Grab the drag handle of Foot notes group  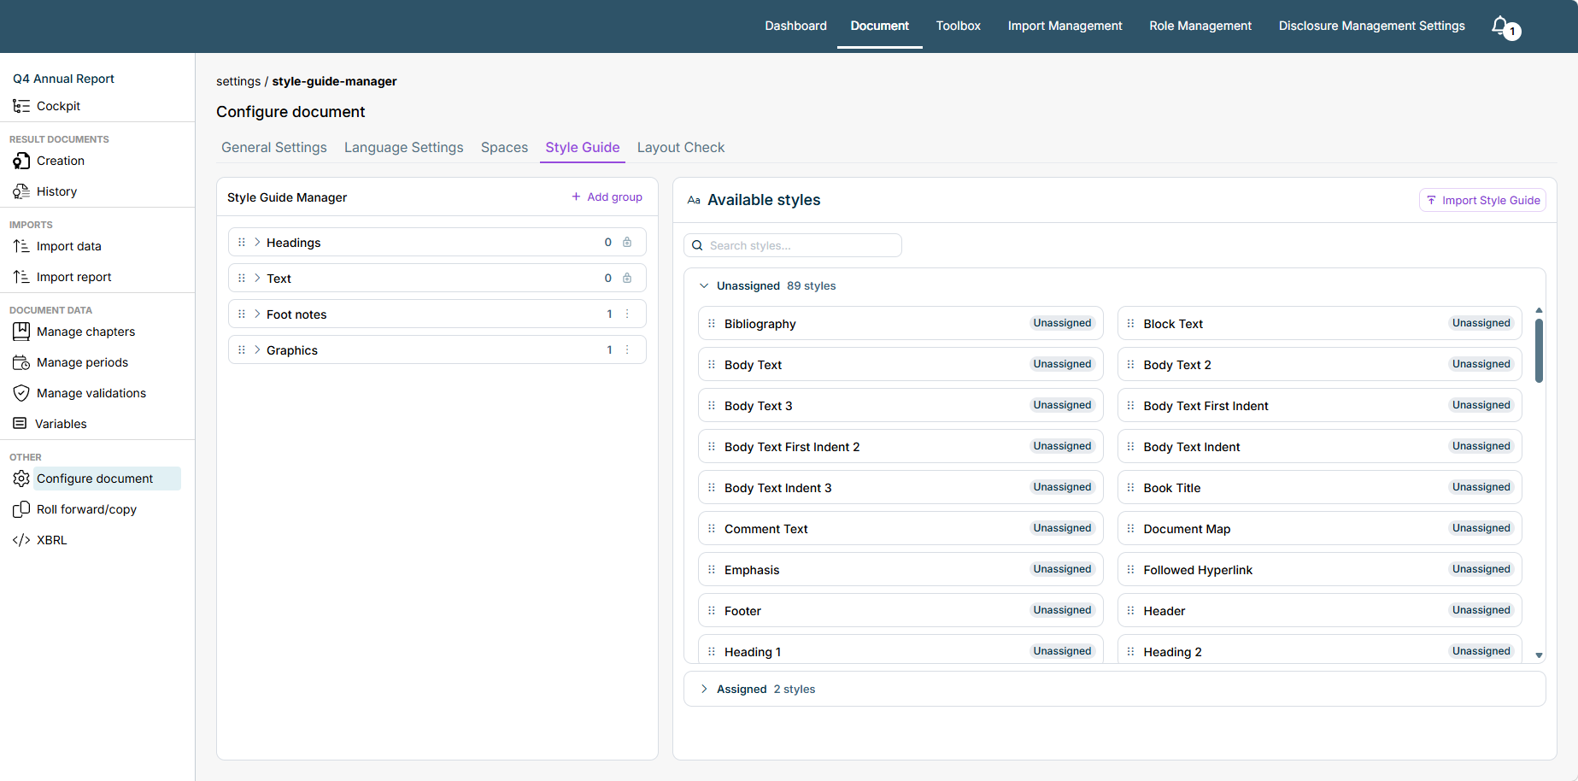[242, 314]
